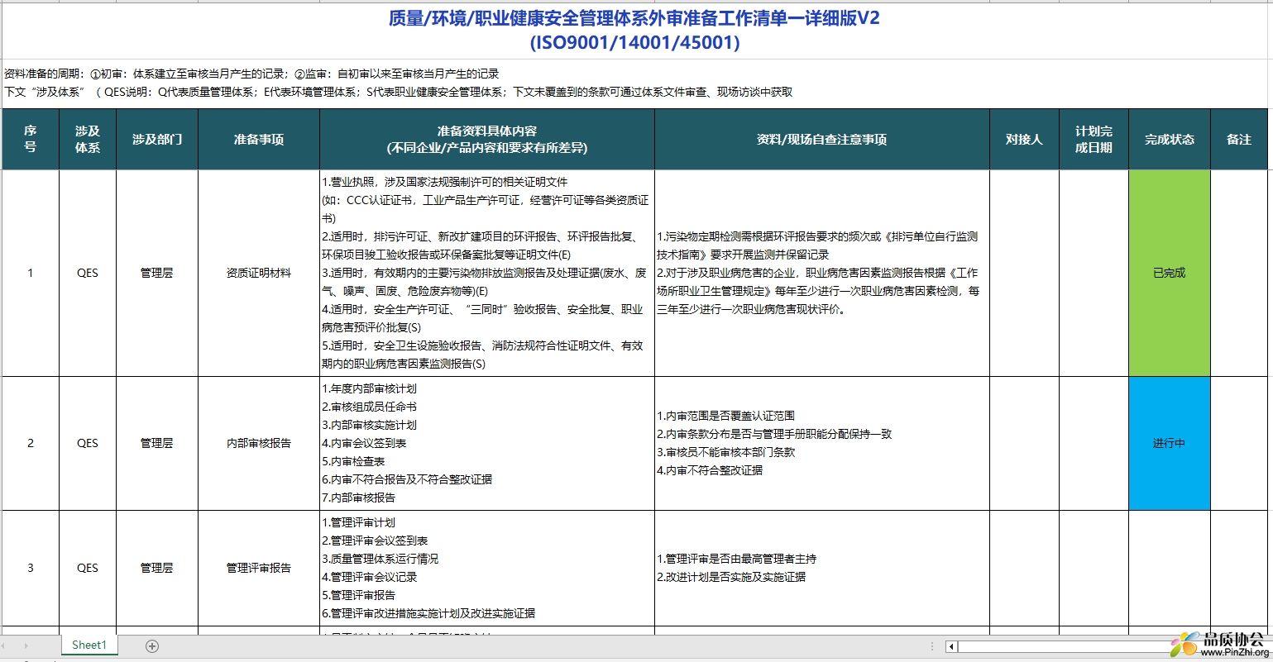Select self-check notes starting 管理评审是否由最高管理者
1273x662 pixels.
(822, 569)
